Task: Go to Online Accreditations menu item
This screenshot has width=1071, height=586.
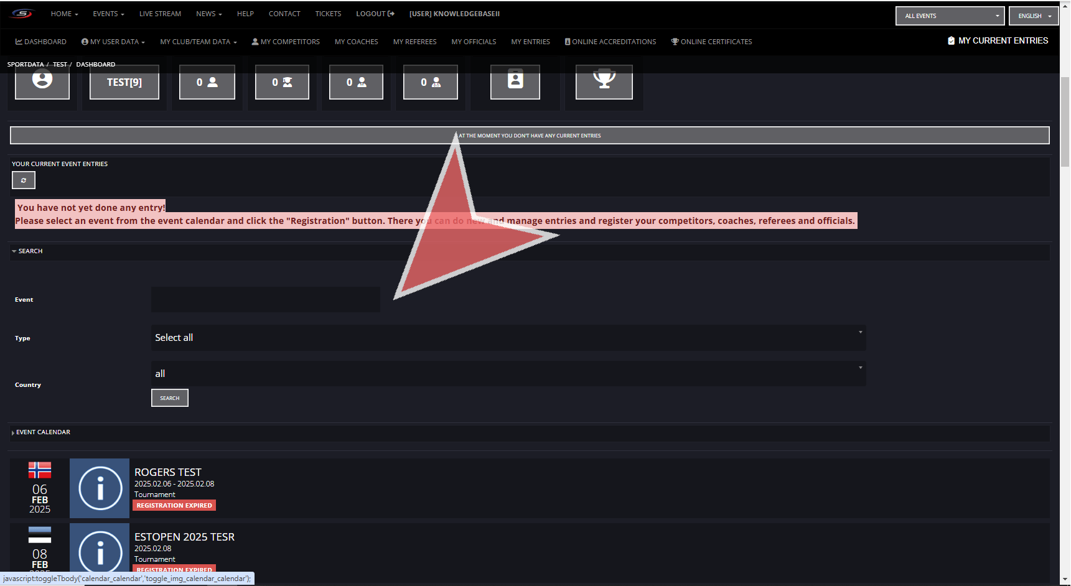Action: 610,42
